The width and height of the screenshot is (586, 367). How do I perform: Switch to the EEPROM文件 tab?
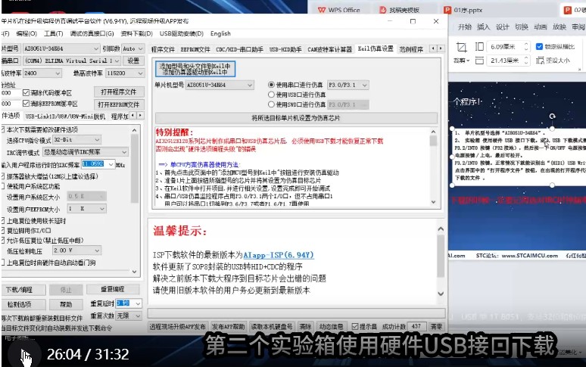point(195,49)
